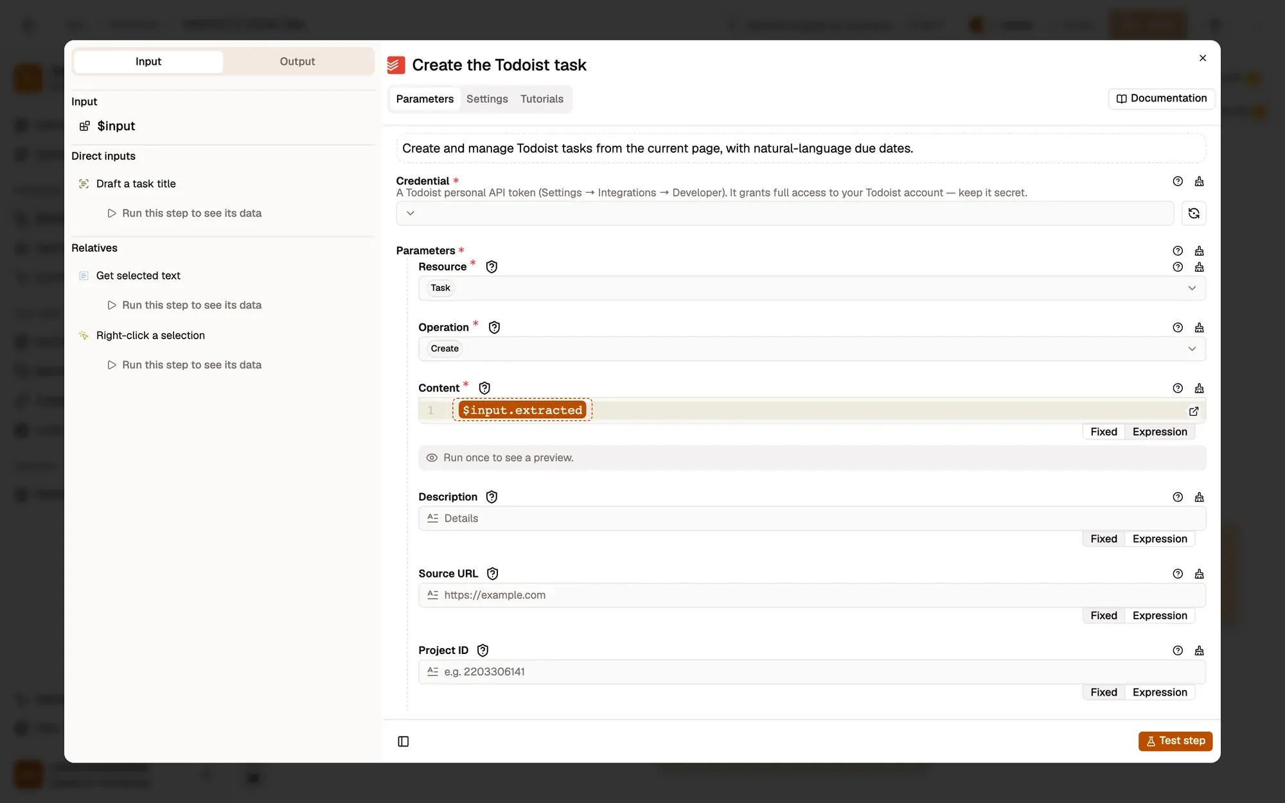This screenshot has width=1285, height=803.
Task: Click Resource row stamp icon
Action: (x=1199, y=267)
